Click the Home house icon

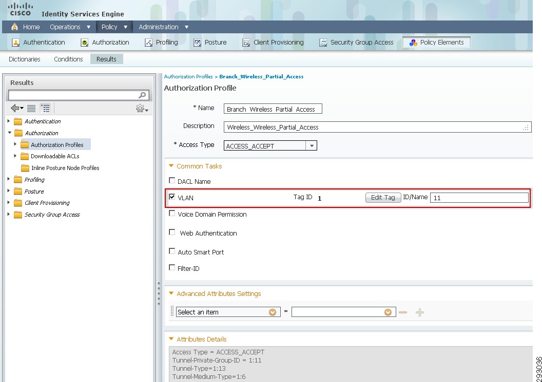pos(14,27)
